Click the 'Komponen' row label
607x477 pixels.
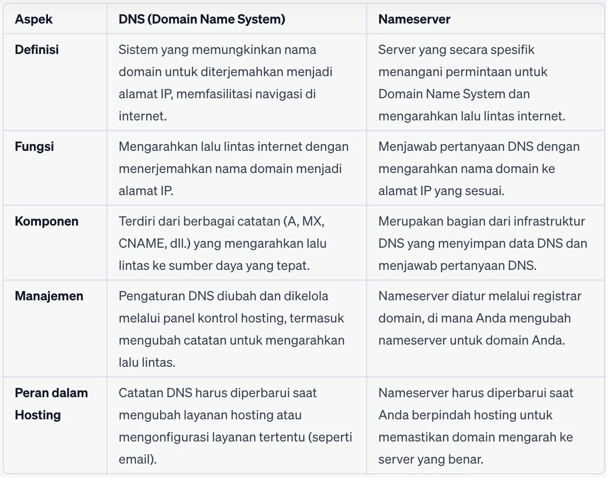47,221
